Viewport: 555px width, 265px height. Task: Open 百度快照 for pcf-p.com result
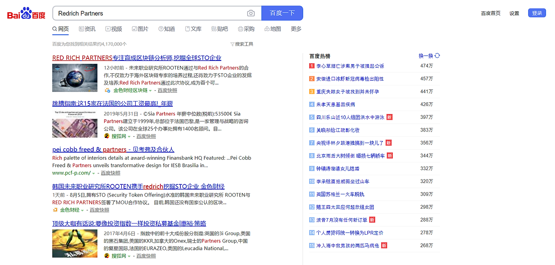[111, 173]
